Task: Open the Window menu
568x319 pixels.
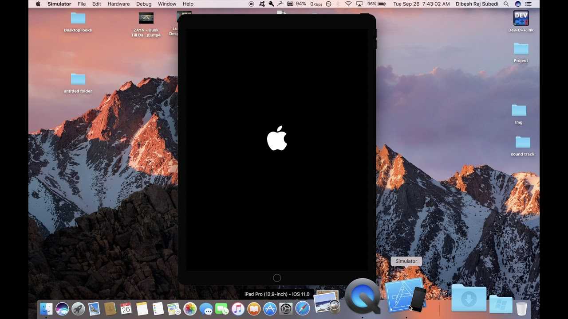Action: click(167, 4)
